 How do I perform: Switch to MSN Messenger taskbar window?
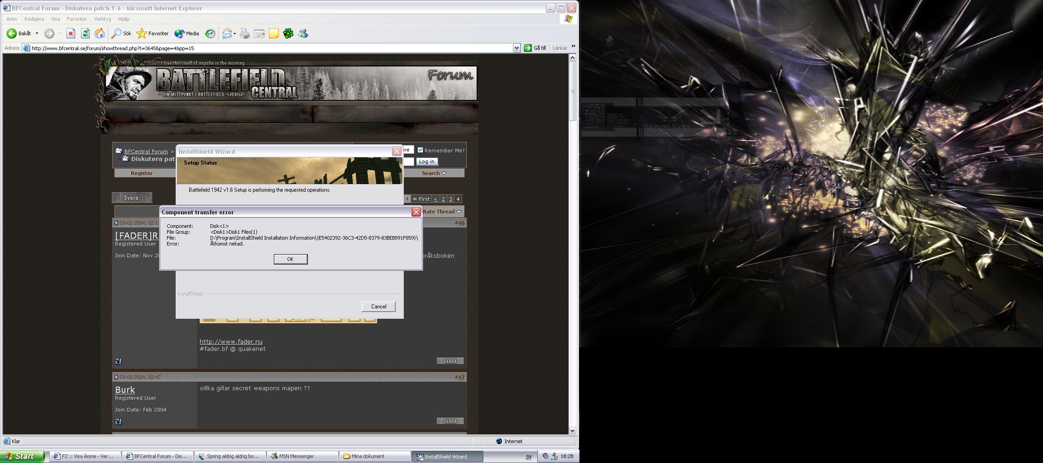coord(302,456)
